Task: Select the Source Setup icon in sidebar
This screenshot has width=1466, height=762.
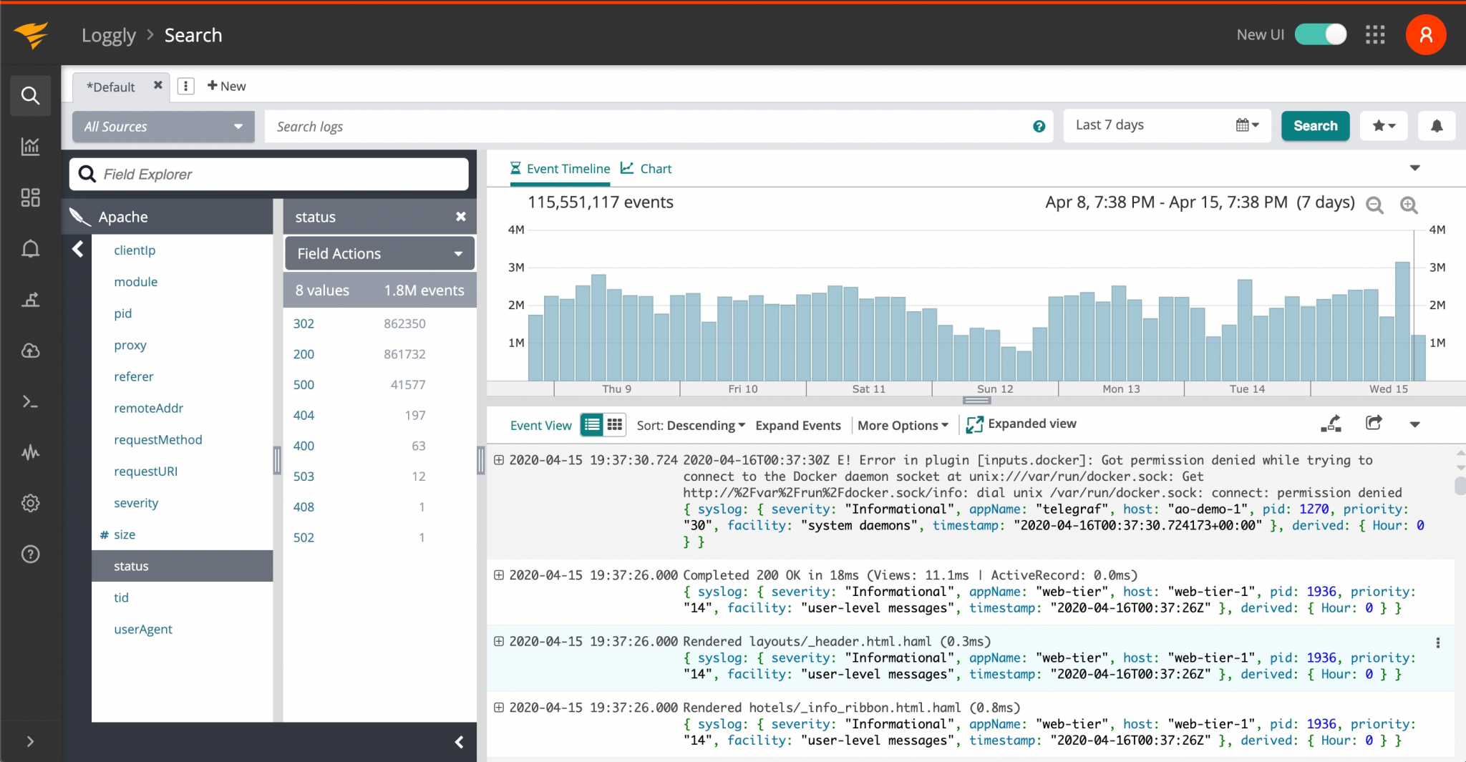Action: point(30,300)
